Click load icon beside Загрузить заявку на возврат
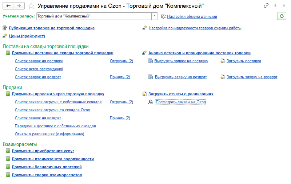Screen dimensions: 291x184 [222, 77]
